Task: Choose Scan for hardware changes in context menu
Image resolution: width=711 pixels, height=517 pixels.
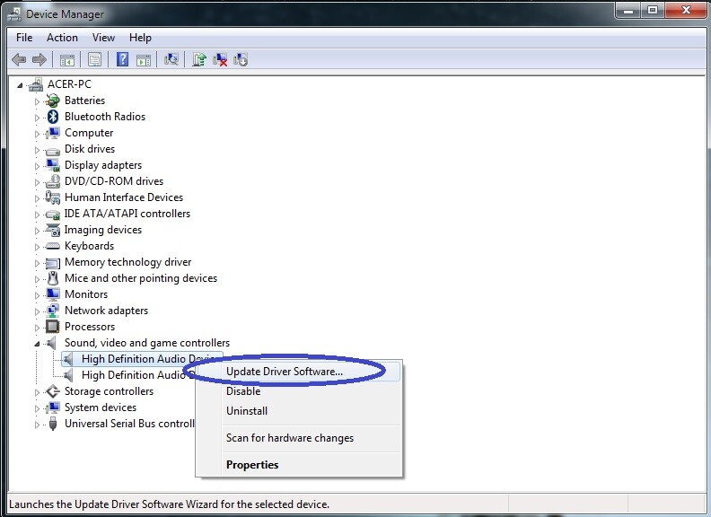Action: pyautogui.click(x=299, y=438)
